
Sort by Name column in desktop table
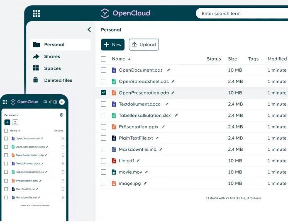tap(121, 59)
